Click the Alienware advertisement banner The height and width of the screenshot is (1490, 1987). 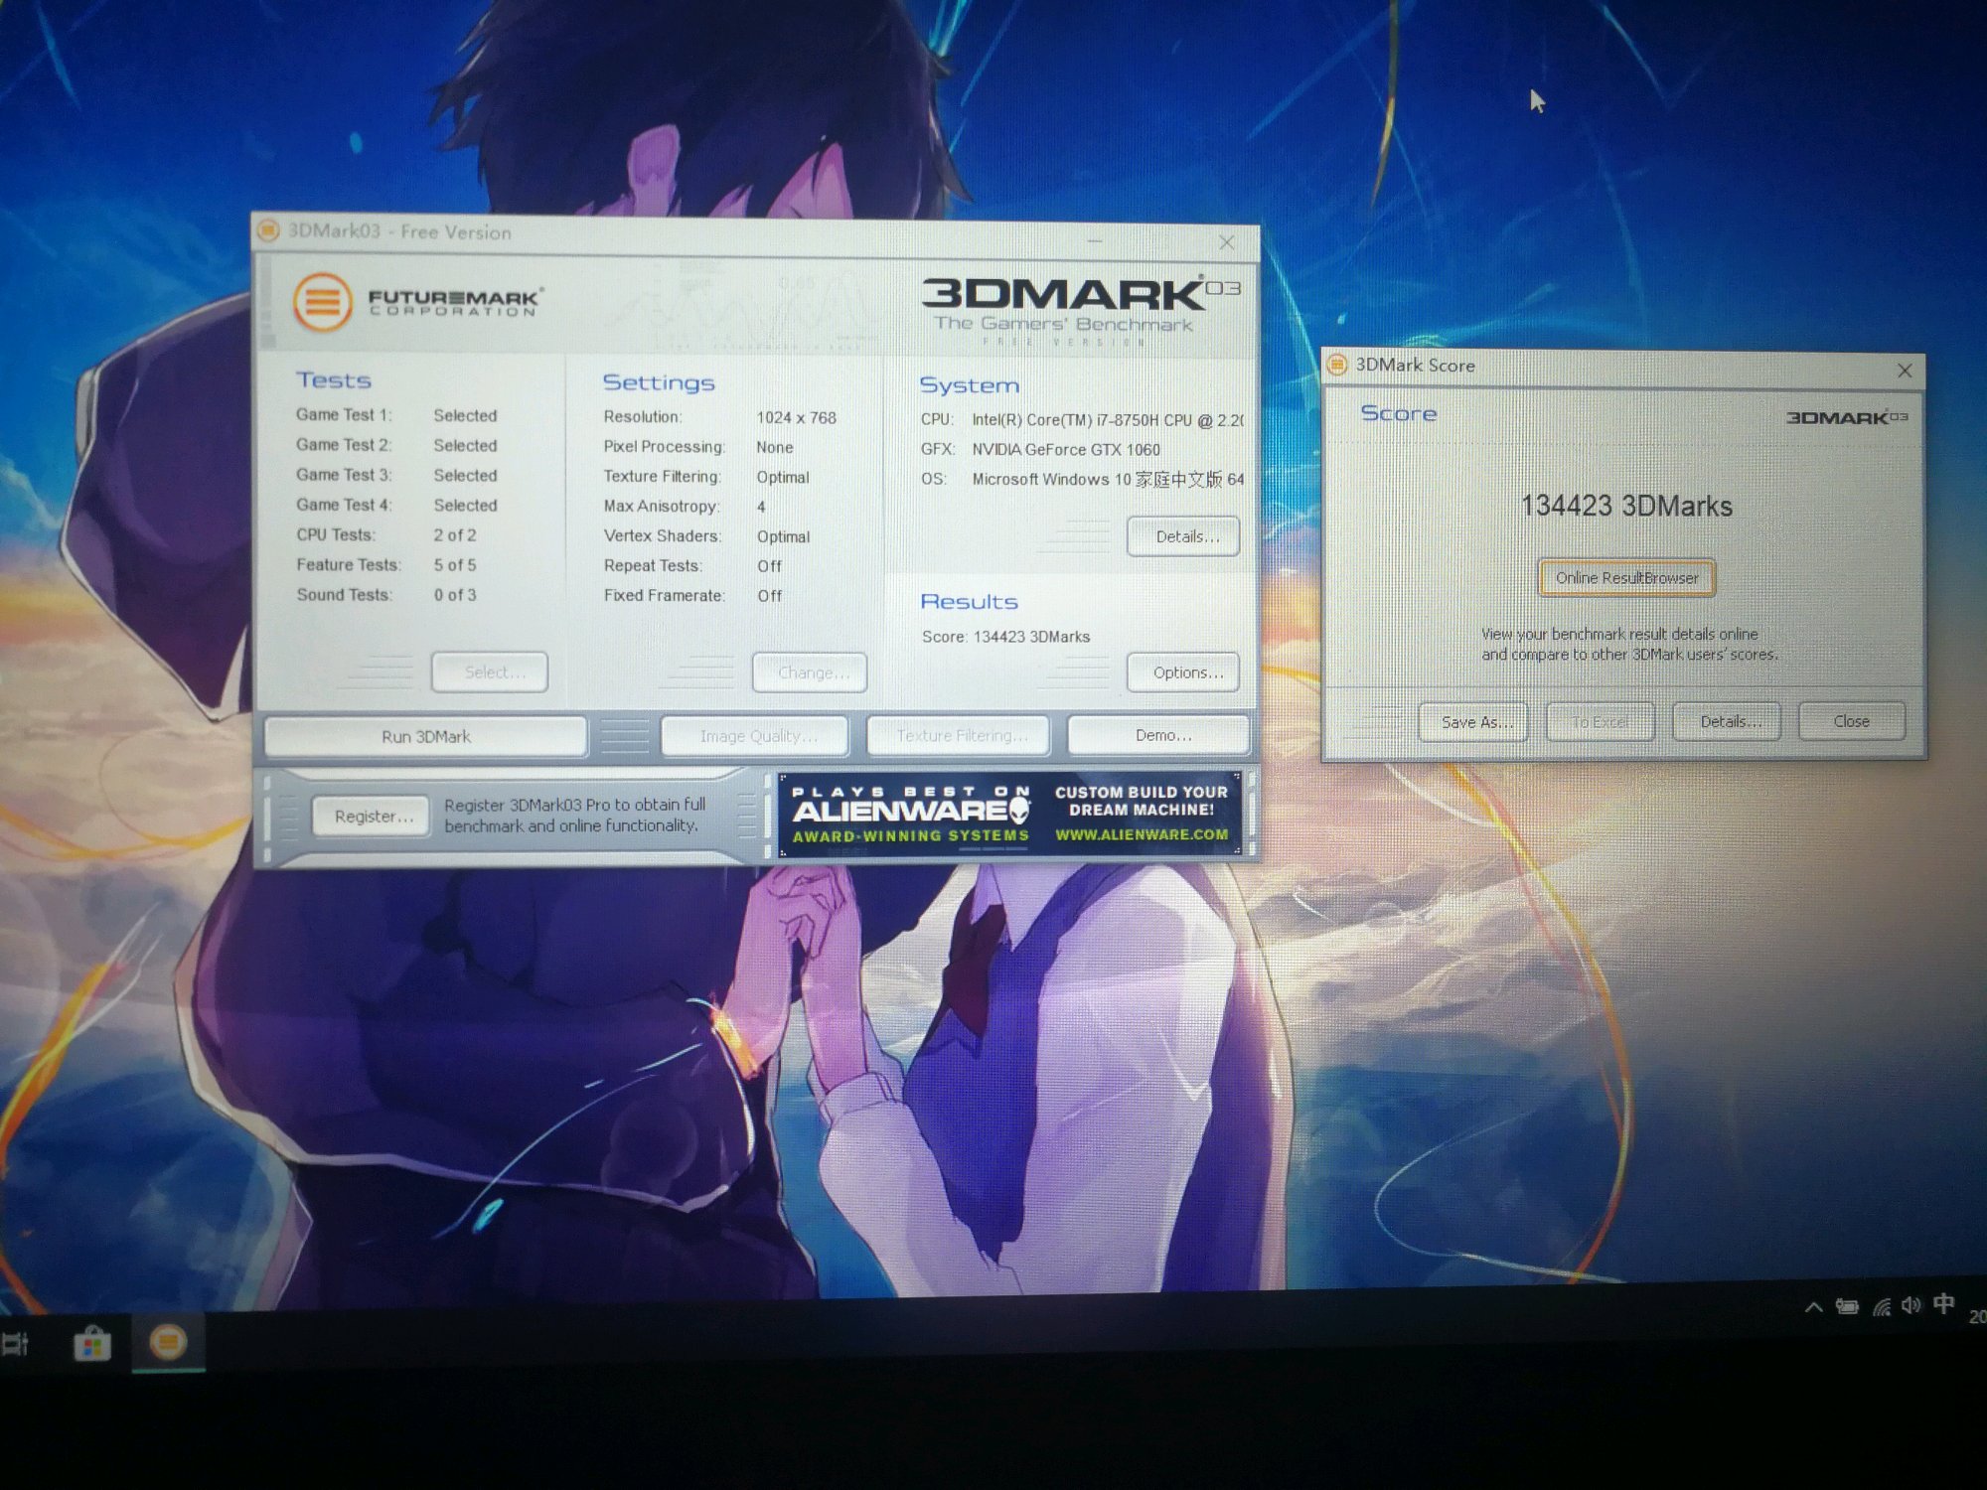1008,815
